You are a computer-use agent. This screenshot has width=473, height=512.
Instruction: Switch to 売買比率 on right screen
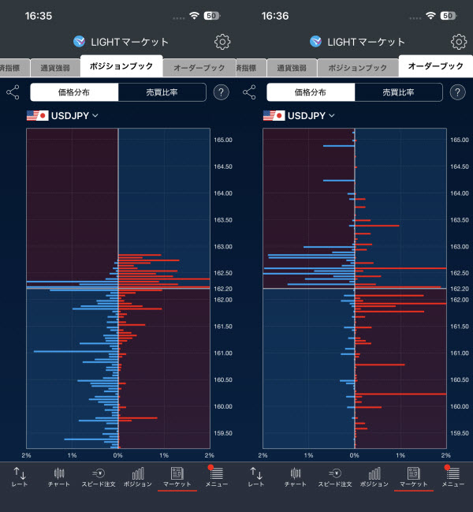[399, 92]
